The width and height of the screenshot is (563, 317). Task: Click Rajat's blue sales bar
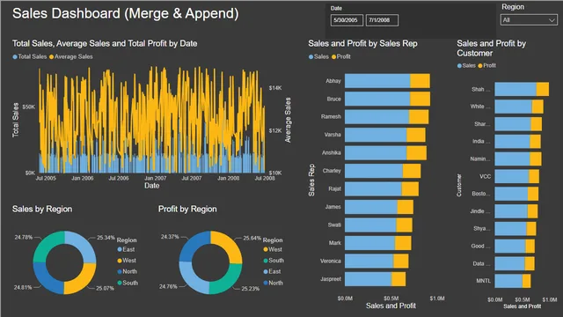(373, 188)
